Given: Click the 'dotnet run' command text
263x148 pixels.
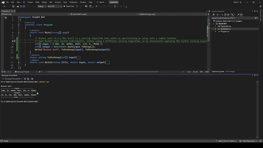Looking at the screenshot, I should pos(44,82).
